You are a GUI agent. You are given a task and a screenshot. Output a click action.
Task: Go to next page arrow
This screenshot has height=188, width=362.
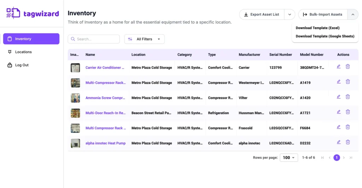tap(344, 158)
